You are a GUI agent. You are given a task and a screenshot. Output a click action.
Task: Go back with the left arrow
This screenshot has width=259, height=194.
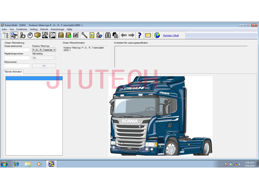[x=124, y=35]
